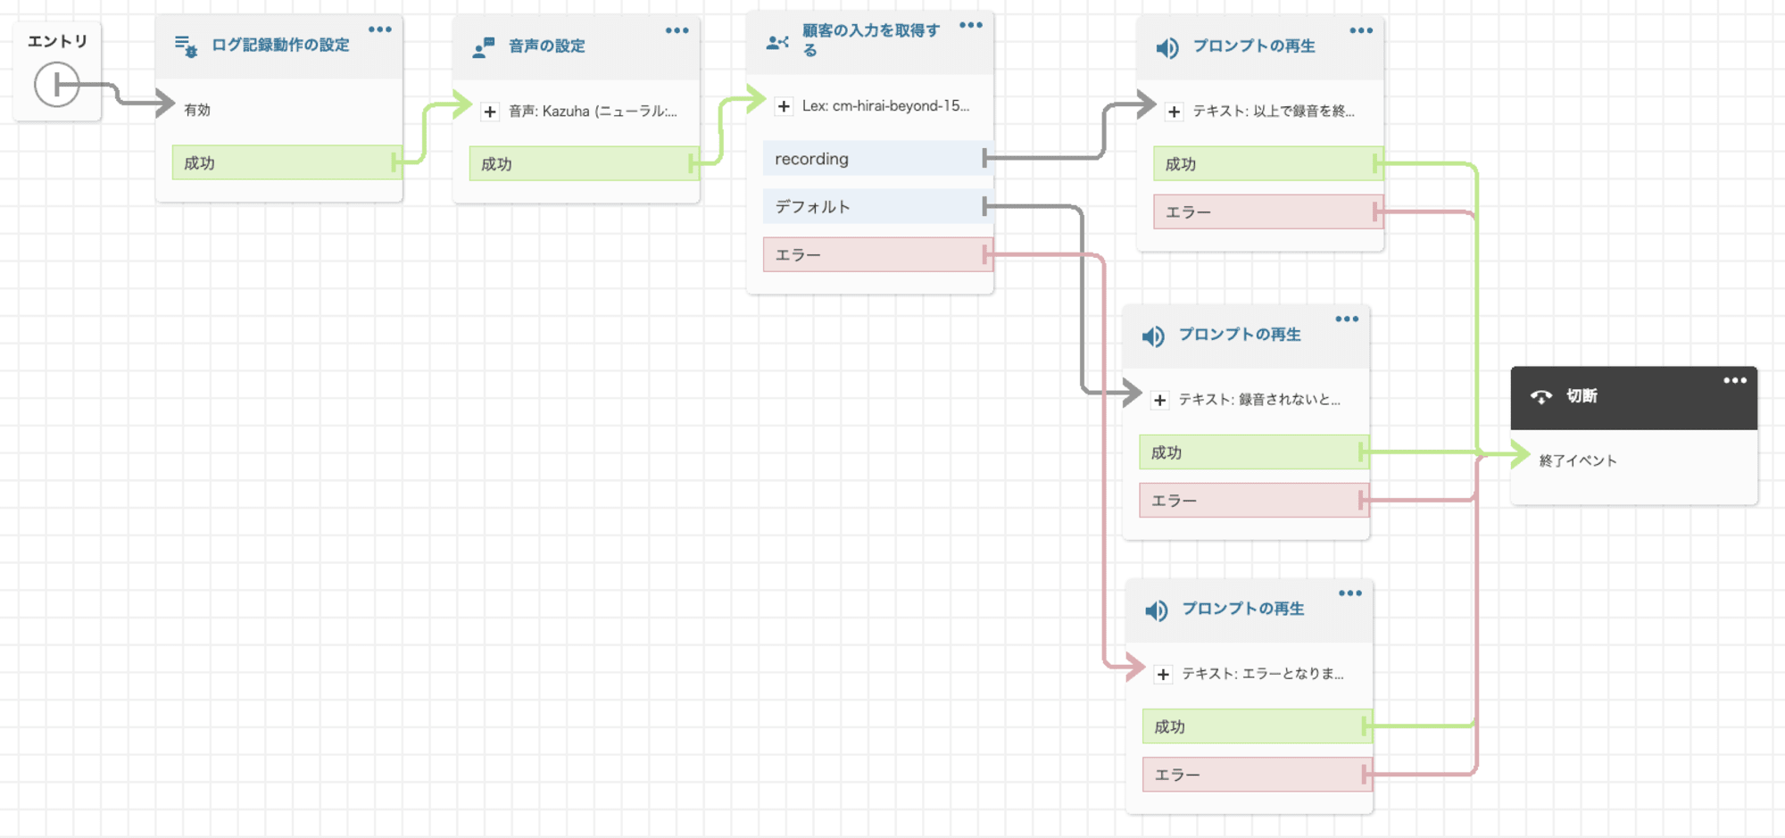
Task: Expand the 音声: Kazuha plus icon
Action: (x=490, y=112)
